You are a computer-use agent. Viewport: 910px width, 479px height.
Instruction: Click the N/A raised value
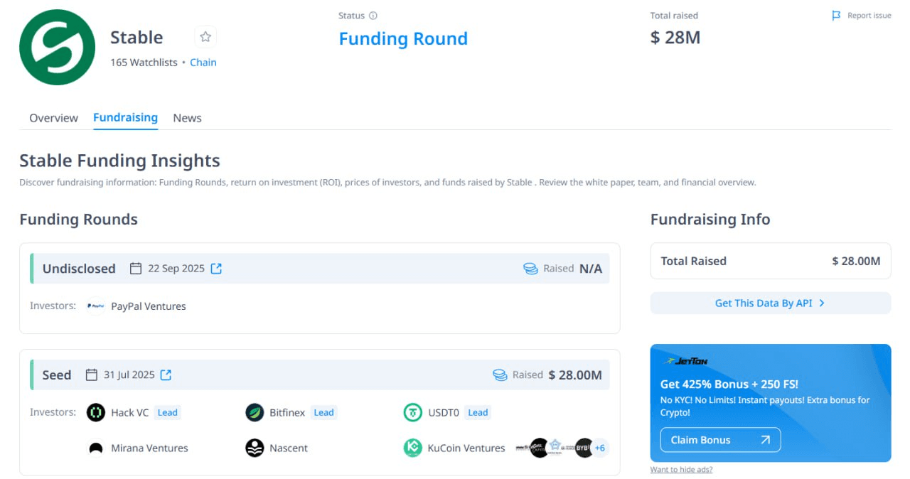pos(591,269)
